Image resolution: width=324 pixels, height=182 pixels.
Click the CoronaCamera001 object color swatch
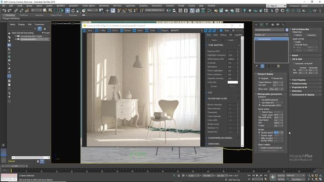click(x=287, y=30)
